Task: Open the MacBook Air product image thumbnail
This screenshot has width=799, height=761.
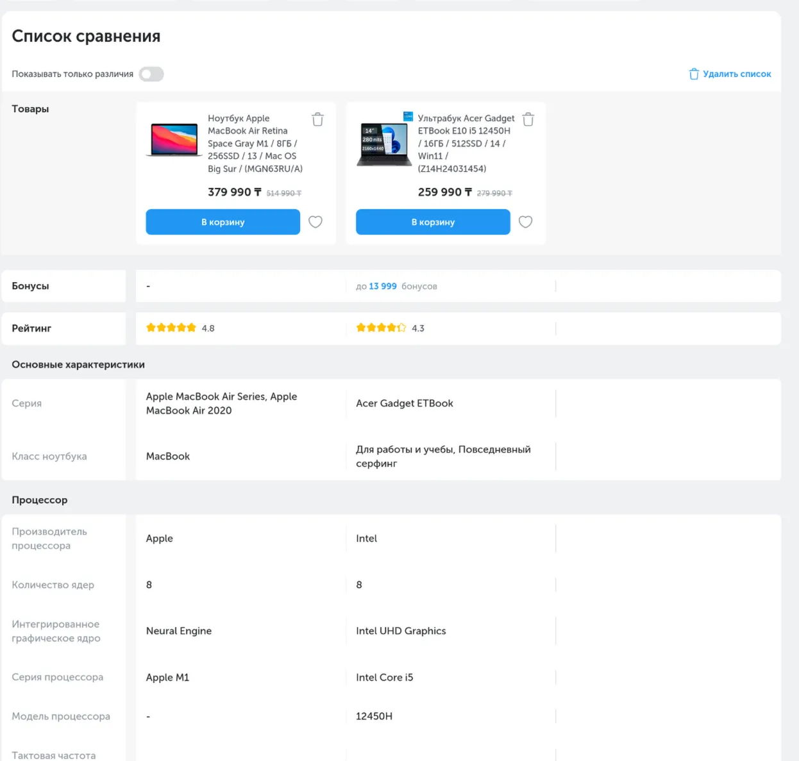Action: click(x=172, y=139)
